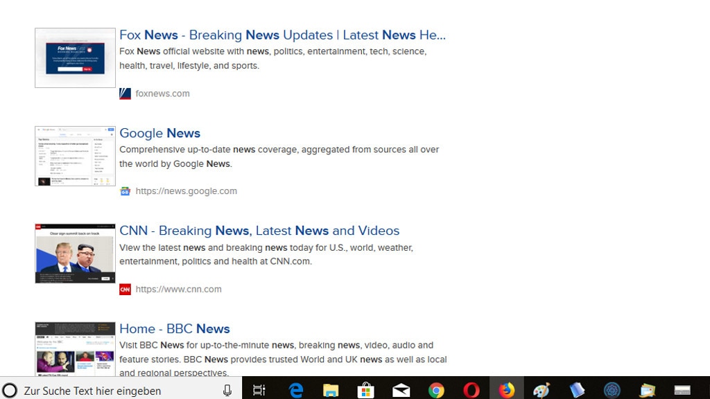Open Google Chrome from the taskbar

point(436,389)
